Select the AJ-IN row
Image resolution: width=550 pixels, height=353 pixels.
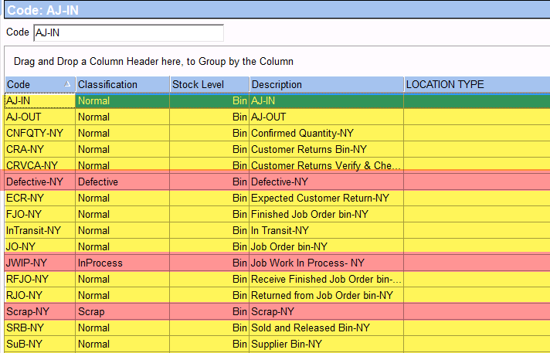pos(39,100)
